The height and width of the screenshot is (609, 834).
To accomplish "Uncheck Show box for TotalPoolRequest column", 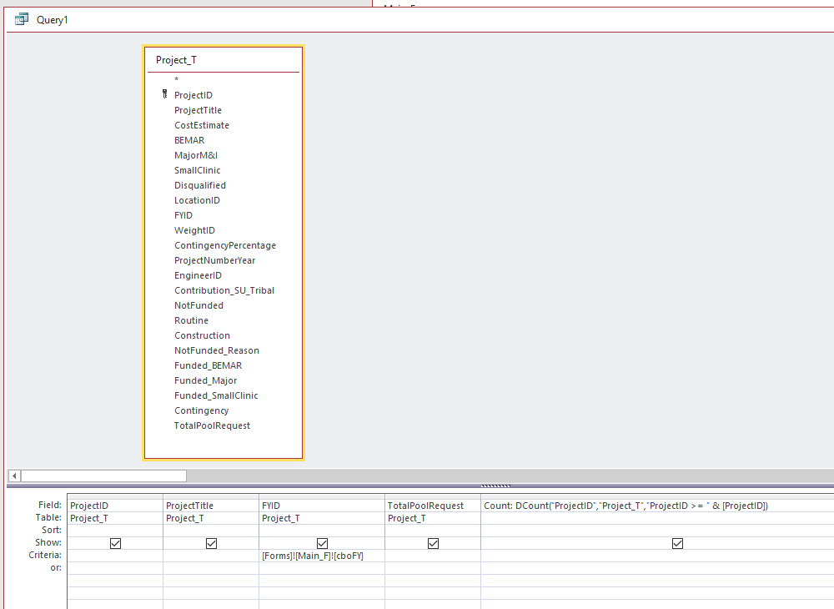I will point(433,543).
